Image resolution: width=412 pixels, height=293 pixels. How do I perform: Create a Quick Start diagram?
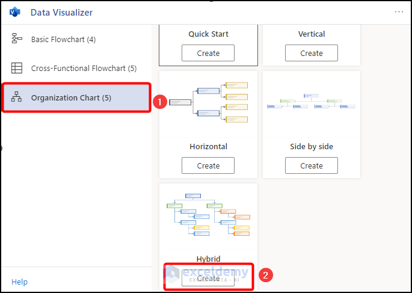208,53
